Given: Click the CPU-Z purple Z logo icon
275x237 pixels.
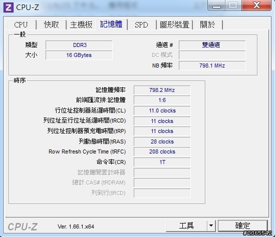Looking at the screenshot, I should [x=9, y=7].
